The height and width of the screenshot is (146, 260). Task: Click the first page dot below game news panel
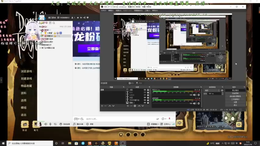point(121,135)
